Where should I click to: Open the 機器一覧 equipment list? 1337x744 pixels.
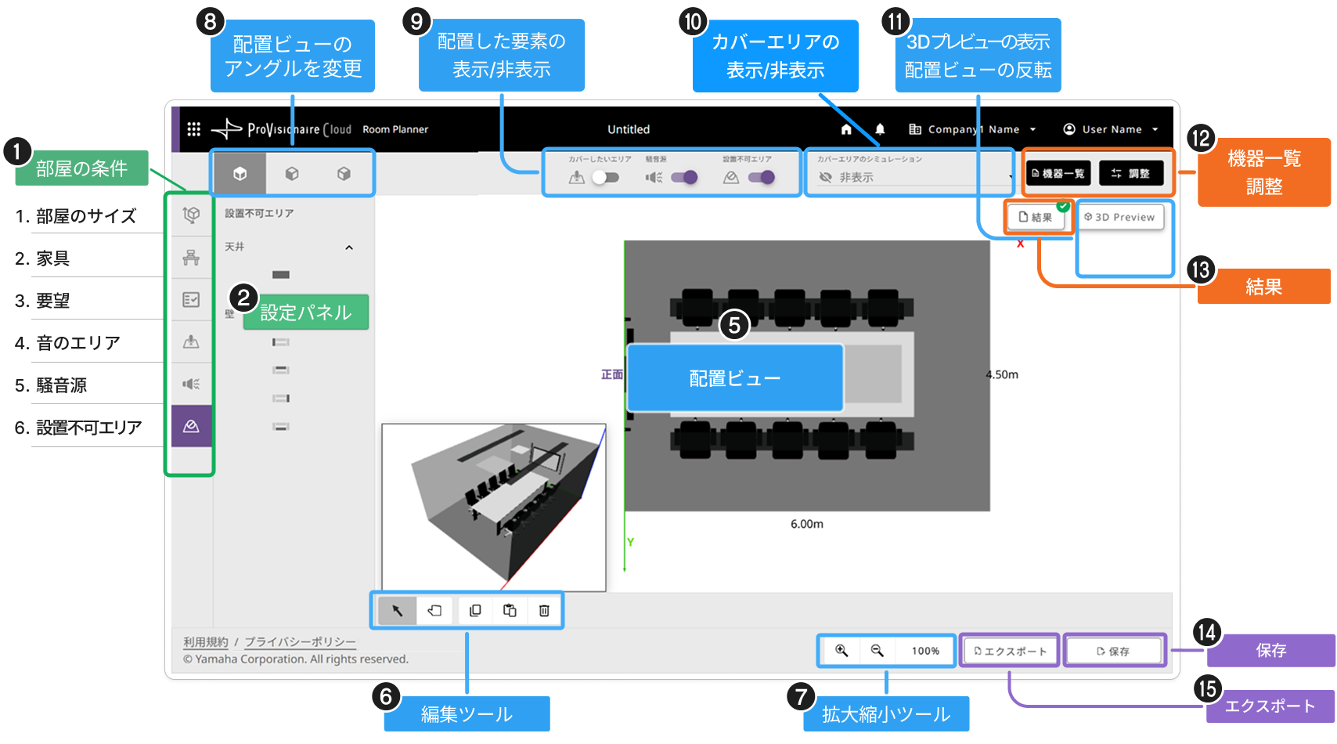(x=1058, y=174)
